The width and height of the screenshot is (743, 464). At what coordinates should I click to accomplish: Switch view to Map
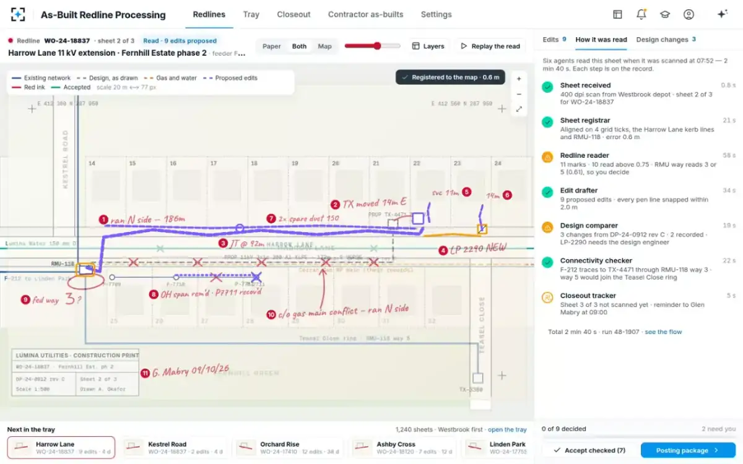[324, 46]
